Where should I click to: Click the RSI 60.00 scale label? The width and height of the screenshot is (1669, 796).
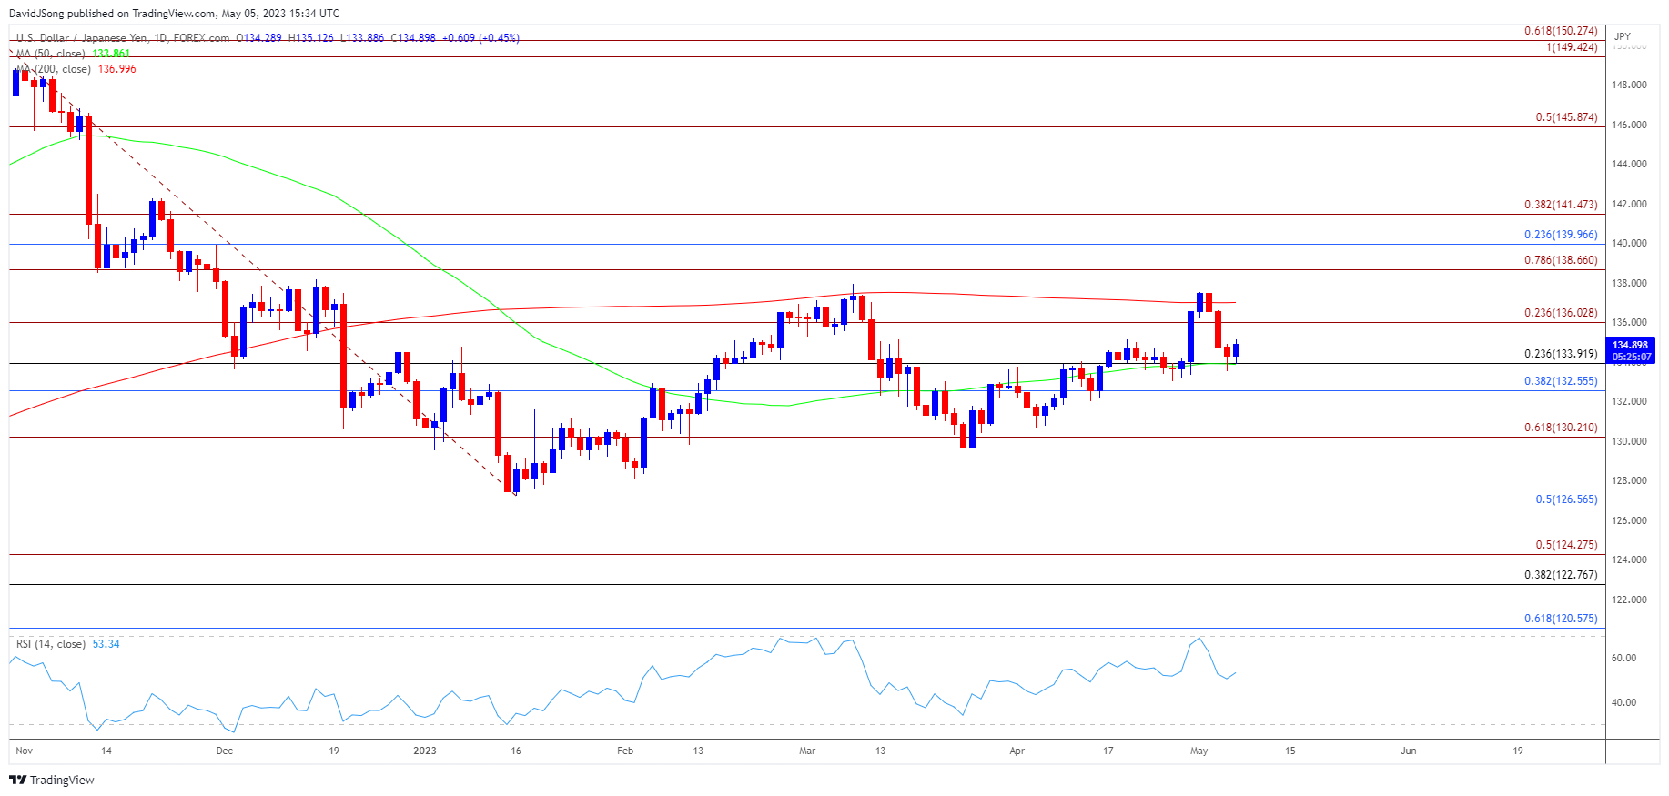[x=1623, y=658]
